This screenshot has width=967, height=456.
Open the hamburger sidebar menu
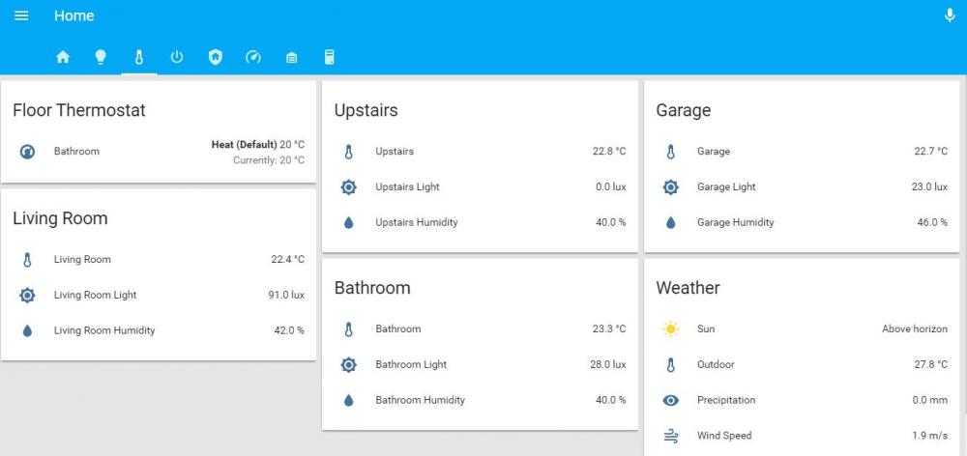pyautogui.click(x=21, y=16)
